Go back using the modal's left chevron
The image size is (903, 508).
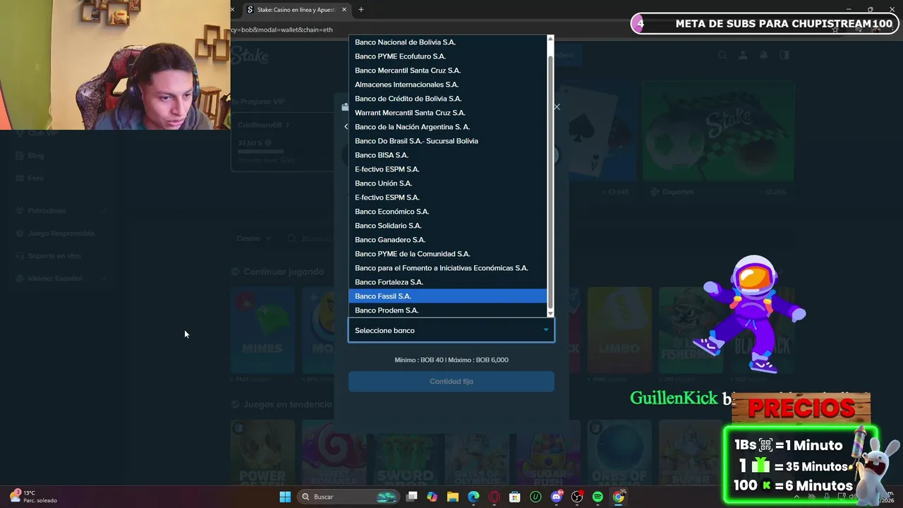click(x=346, y=126)
